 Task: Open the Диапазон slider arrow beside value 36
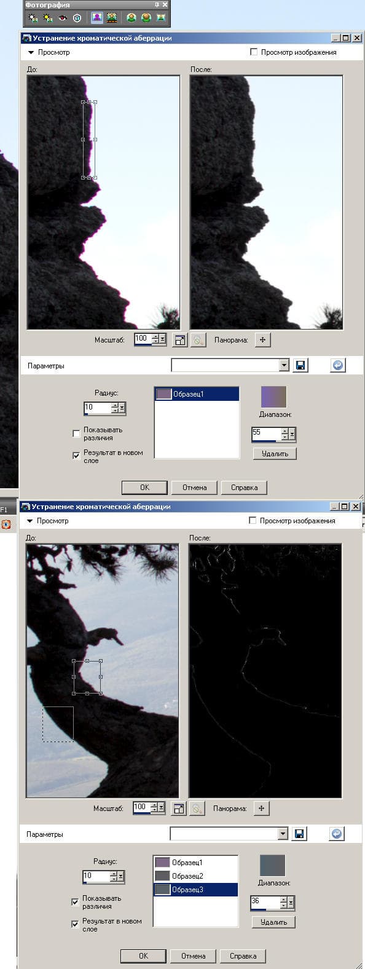click(291, 903)
